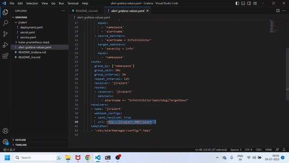Open the Manage gear icon
The width and height of the screenshot is (289, 163).
(x=5, y=142)
